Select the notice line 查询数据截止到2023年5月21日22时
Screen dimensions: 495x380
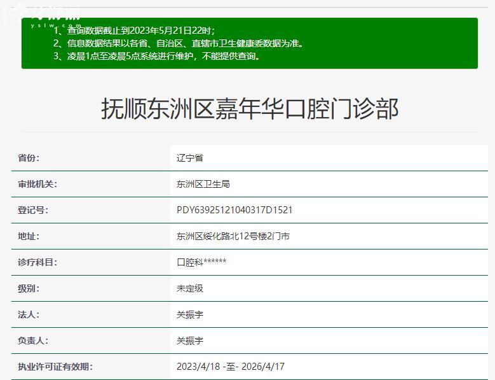tap(135, 31)
